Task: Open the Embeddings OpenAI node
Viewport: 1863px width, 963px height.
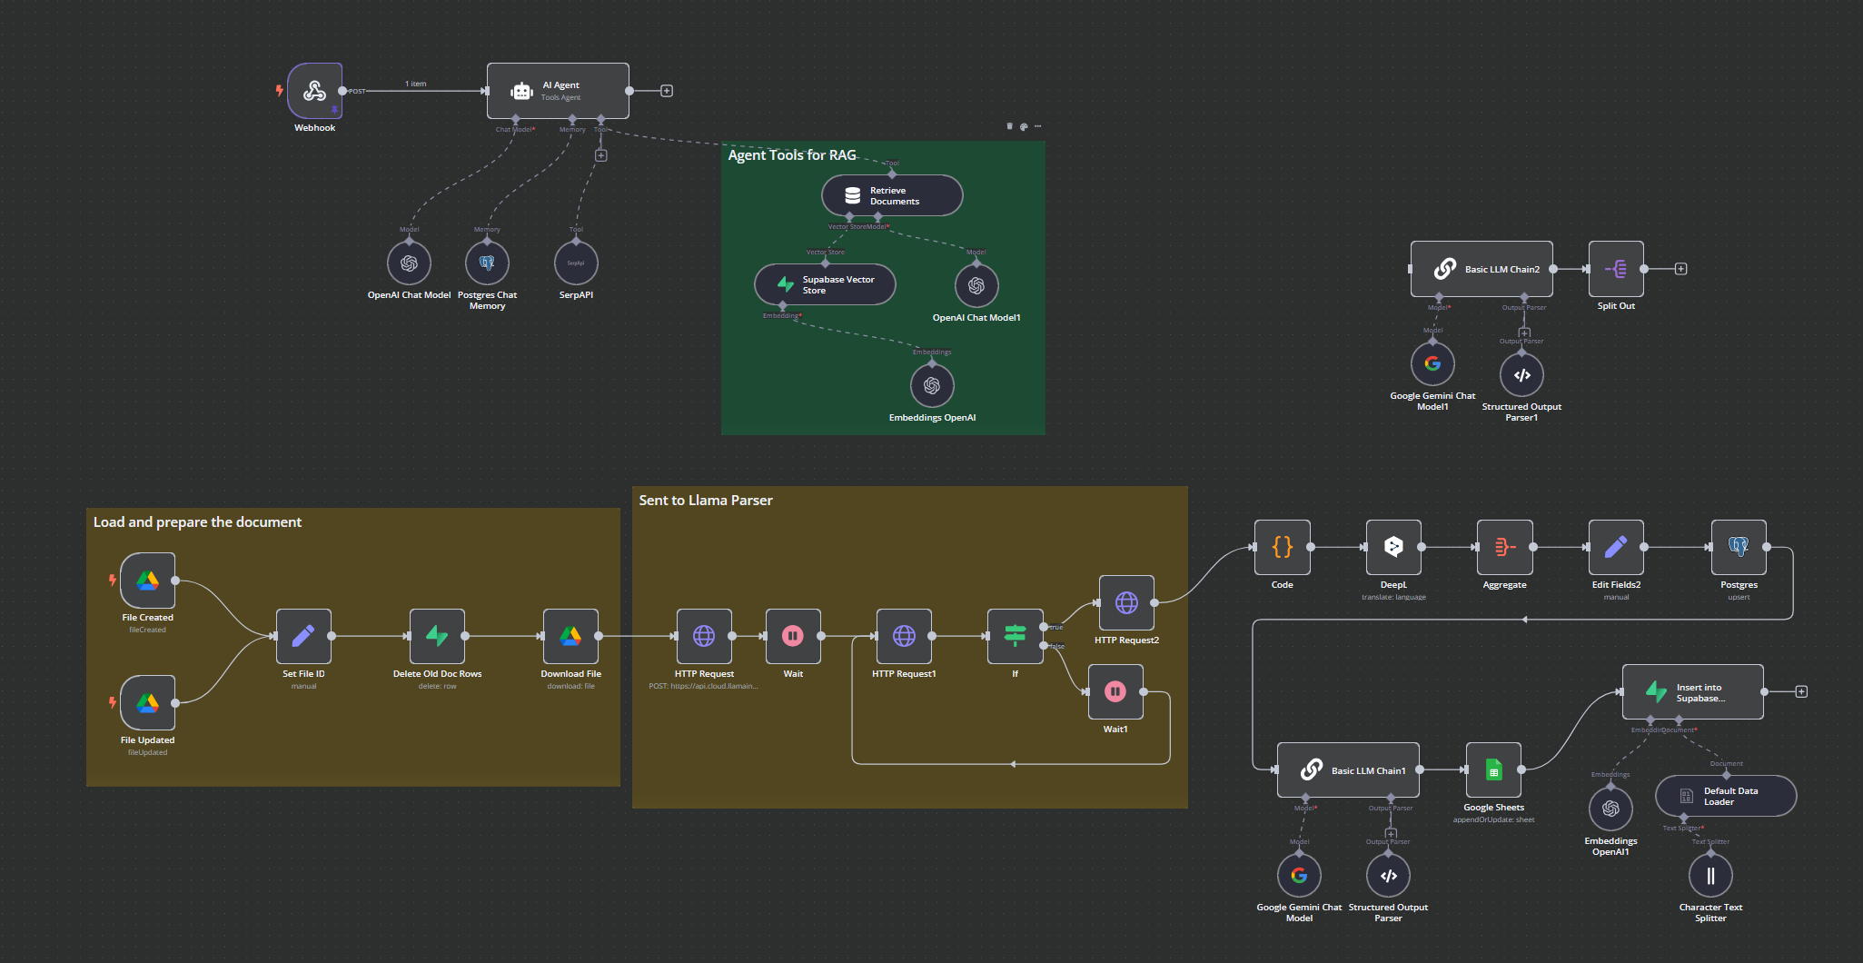Action: (x=932, y=384)
